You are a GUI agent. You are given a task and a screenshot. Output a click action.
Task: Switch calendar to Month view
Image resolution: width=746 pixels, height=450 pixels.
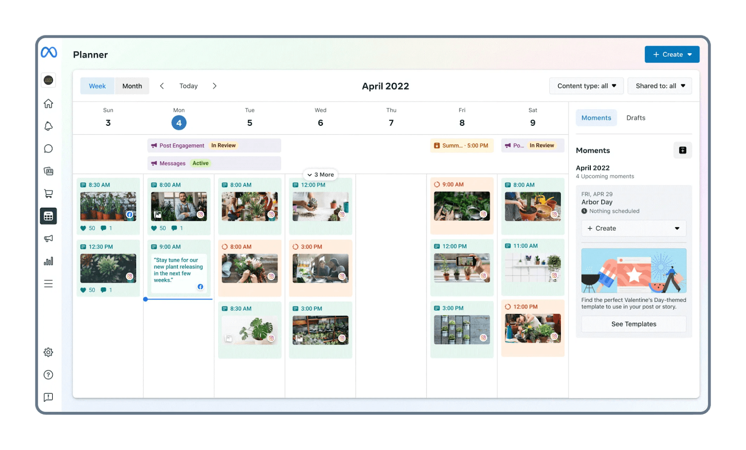(x=132, y=86)
